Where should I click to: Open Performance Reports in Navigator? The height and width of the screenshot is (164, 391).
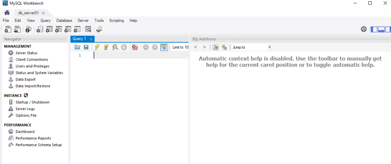[x=33, y=138]
